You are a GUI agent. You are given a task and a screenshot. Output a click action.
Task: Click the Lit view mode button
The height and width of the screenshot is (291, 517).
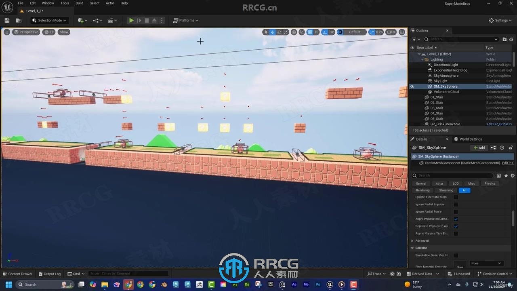(x=49, y=32)
